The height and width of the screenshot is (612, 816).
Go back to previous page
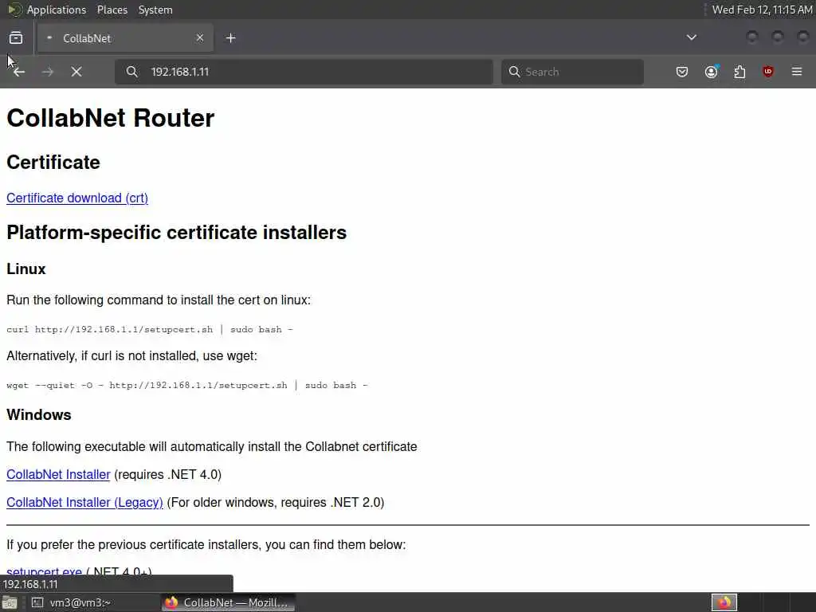(19, 72)
